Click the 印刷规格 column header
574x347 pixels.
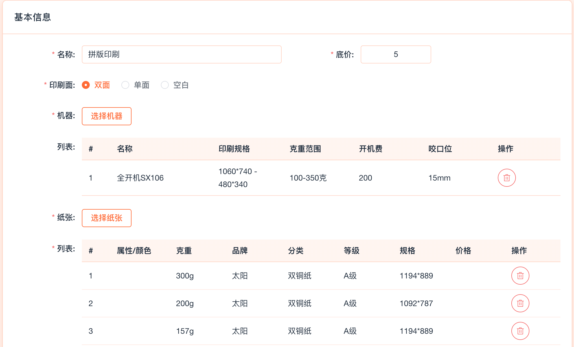point(234,149)
